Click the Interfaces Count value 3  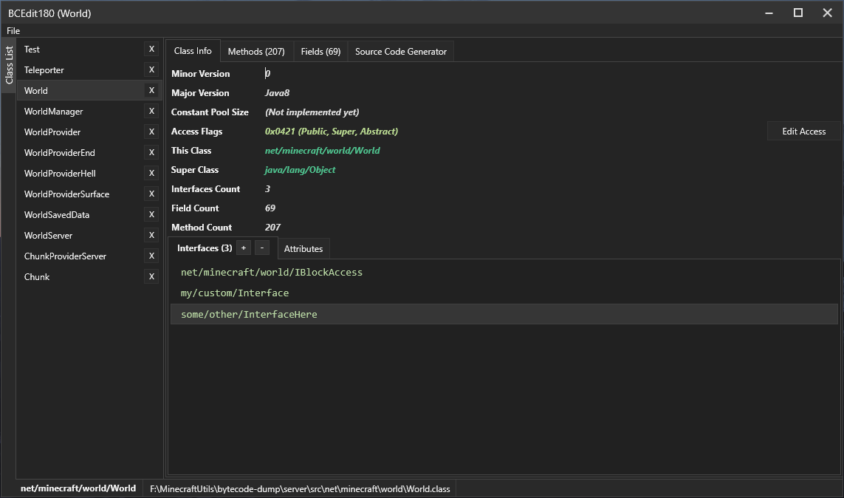[x=267, y=189]
